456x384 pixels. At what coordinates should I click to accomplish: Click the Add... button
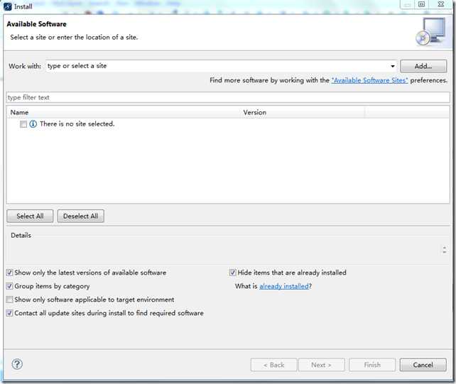tap(423, 66)
